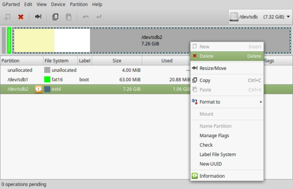Screen dimensions: 293x189
Task: Click the File System column header
Action: pos(60,61)
